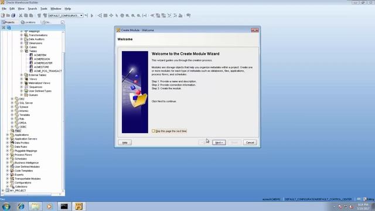
Task: Click the last toolbar icon on the right
Action: point(189,16)
